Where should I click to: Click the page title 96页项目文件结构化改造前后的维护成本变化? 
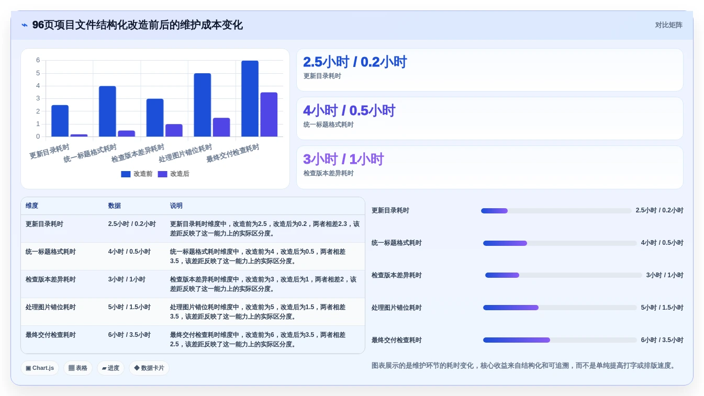pos(138,25)
